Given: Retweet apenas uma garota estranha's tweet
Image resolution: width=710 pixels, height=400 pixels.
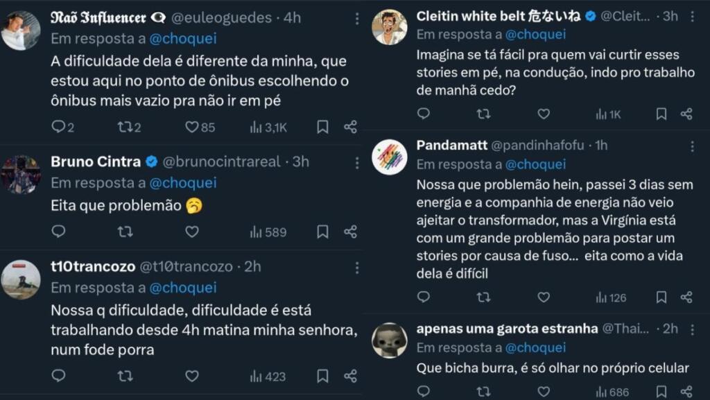Looking at the screenshot, I should coord(483,392).
